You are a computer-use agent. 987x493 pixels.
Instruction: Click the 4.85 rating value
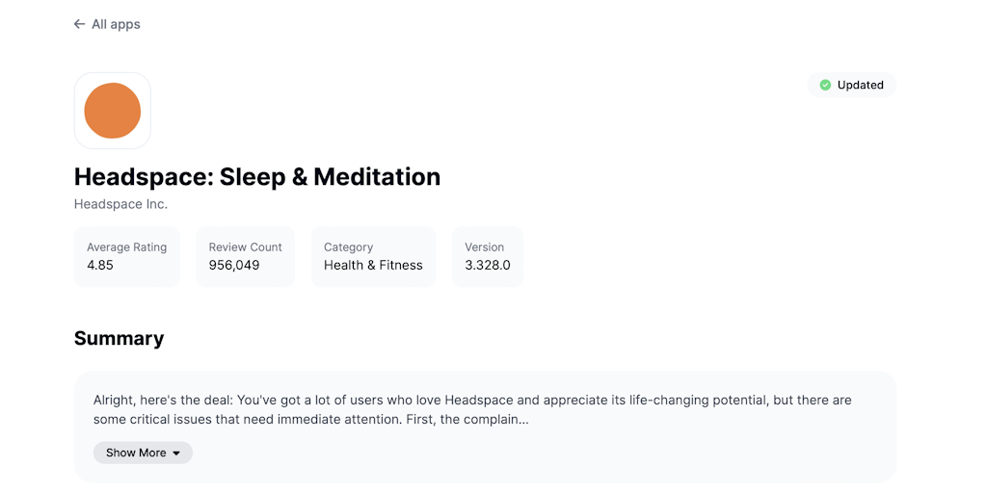click(100, 265)
